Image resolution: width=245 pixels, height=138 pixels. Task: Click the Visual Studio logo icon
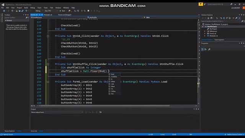(3, 5)
